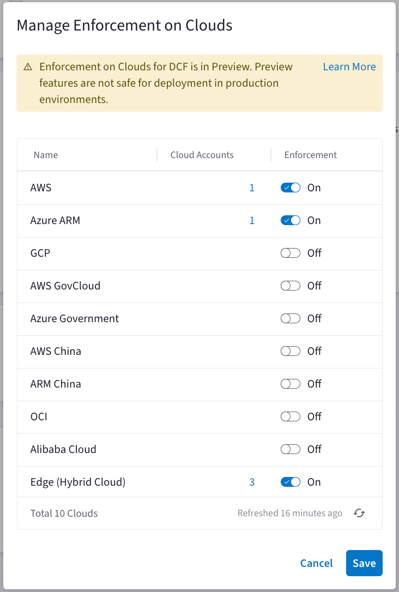Image resolution: width=399 pixels, height=592 pixels.
Task: Enable enforcement for Azure Government
Action: point(290,318)
